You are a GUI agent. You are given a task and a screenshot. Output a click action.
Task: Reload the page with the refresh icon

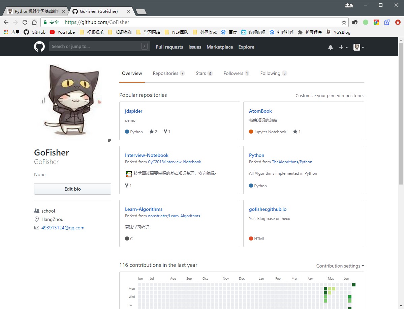click(x=25, y=22)
